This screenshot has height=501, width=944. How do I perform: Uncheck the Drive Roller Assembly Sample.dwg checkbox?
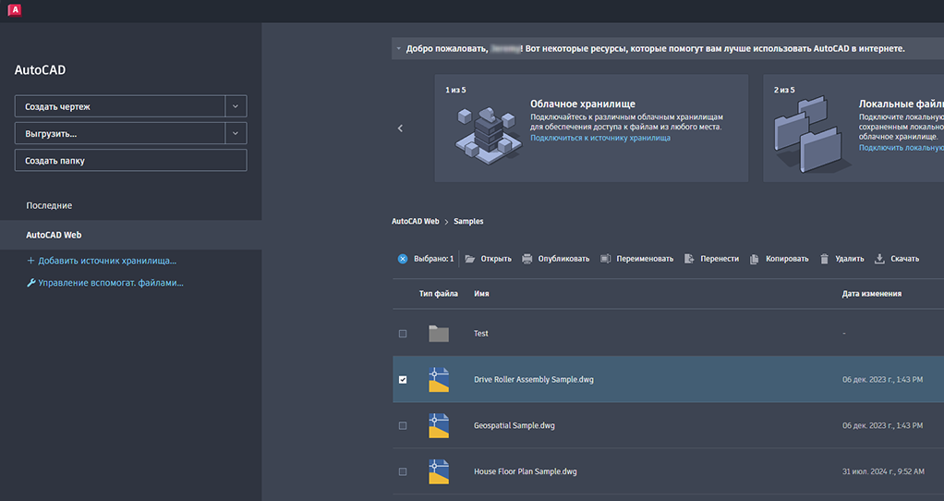click(x=403, y=380)
